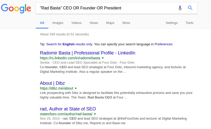This screenshot has height=129, width=211.
Task: Expand the LinkedIn result URL dropdown arrow
Action: point(103,58)
